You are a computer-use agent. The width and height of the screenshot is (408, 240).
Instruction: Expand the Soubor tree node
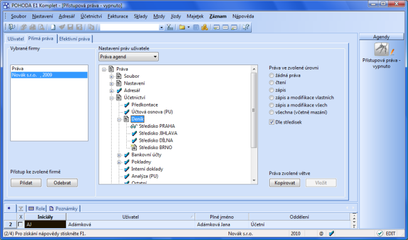click(111, 76)
